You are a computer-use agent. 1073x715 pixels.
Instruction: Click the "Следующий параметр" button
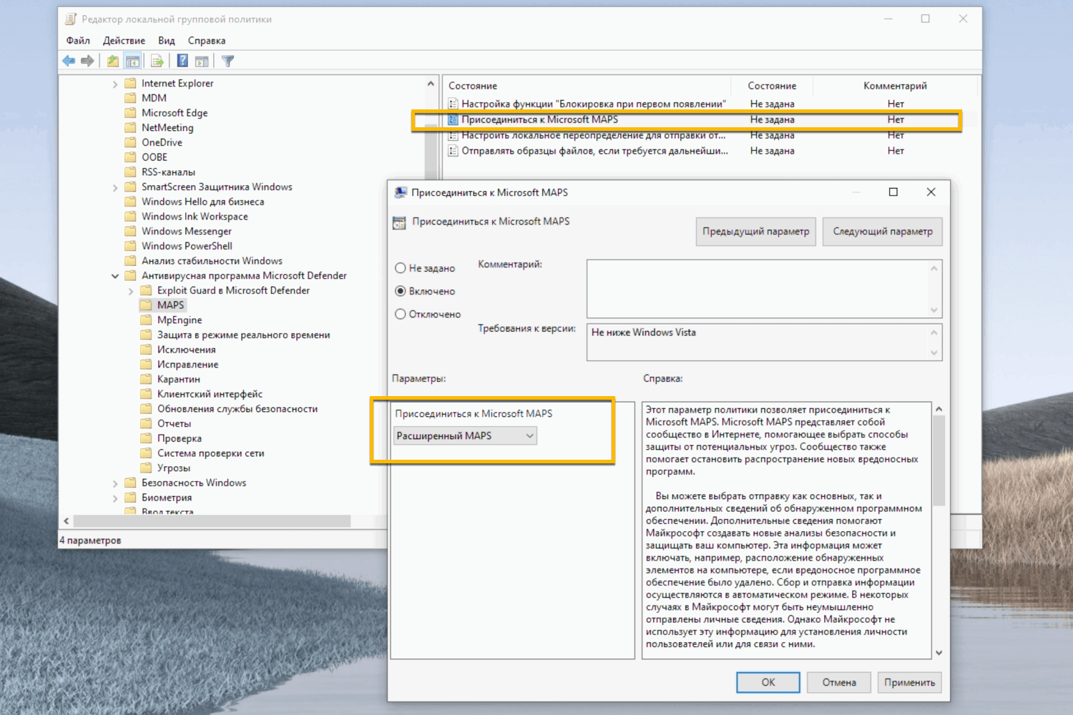click(x=883, y=232)
